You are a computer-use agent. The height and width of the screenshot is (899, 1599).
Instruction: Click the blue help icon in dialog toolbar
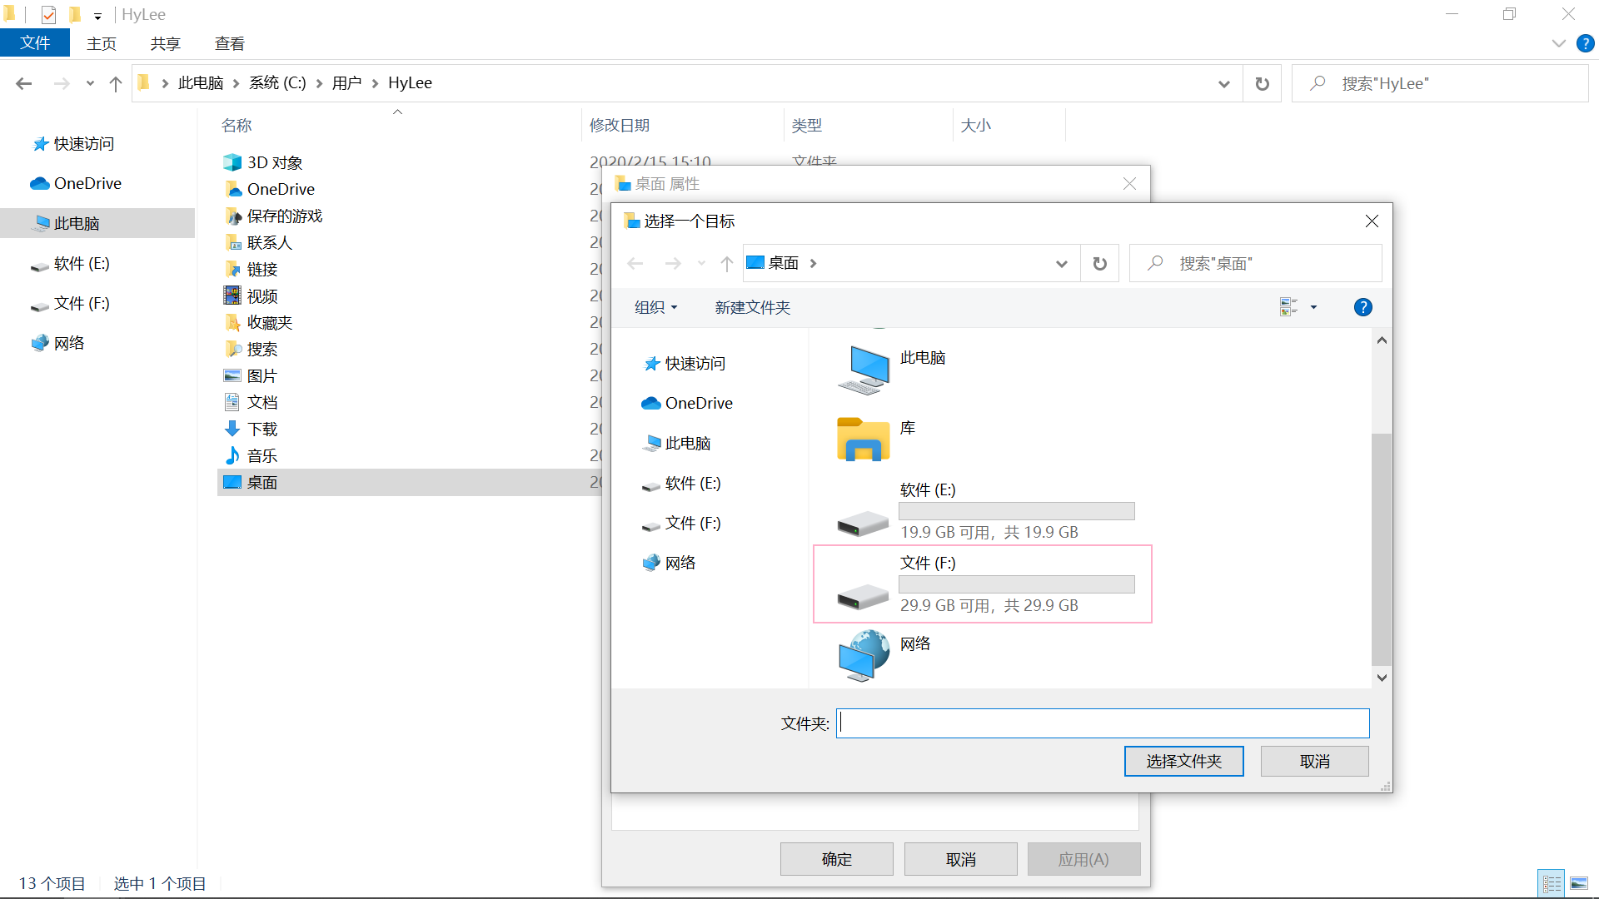pos(1362,307)
